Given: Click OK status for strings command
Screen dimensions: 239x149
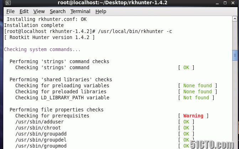Looking at the screenshot, I should [186, 67].
